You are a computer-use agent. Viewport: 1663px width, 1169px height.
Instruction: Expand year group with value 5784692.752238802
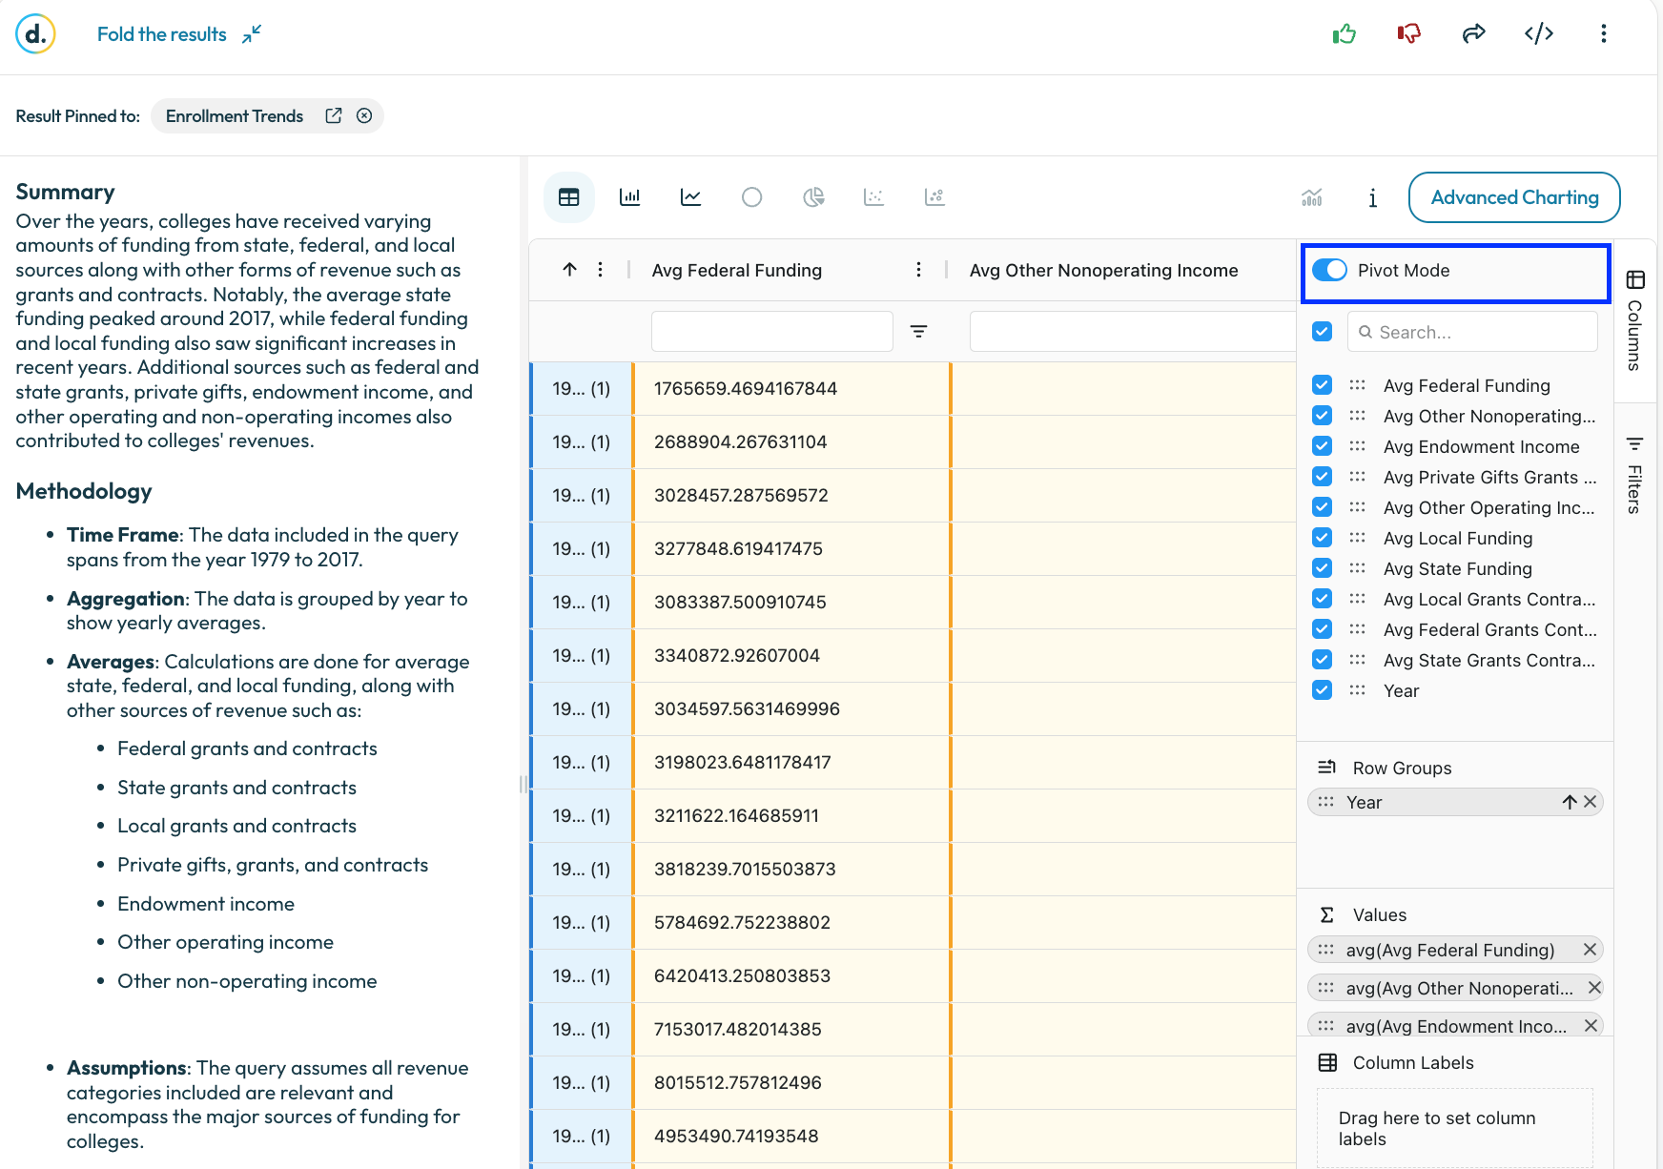[x=581, y=922]
